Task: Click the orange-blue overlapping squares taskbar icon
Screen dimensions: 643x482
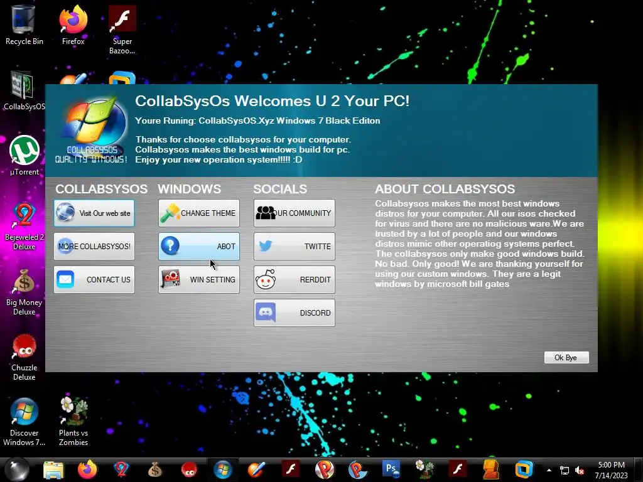Action: pos(524,469)
